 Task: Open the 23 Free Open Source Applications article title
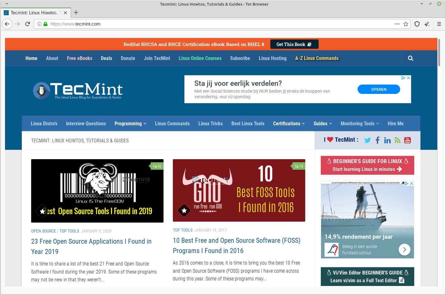tap(91, 247)
